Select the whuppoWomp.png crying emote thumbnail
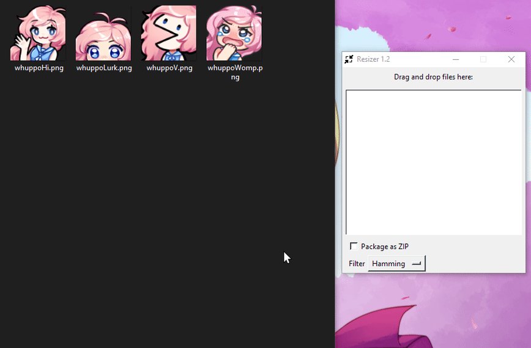This screenshot has height=348, width=531. (234, 33)
